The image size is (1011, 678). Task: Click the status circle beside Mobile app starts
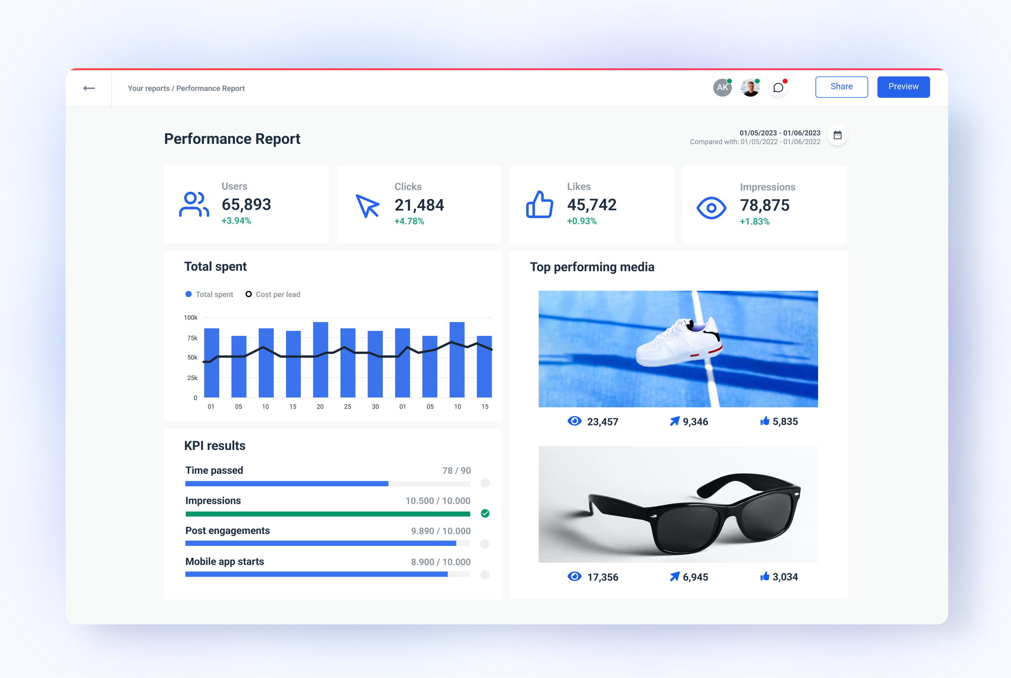485,575
